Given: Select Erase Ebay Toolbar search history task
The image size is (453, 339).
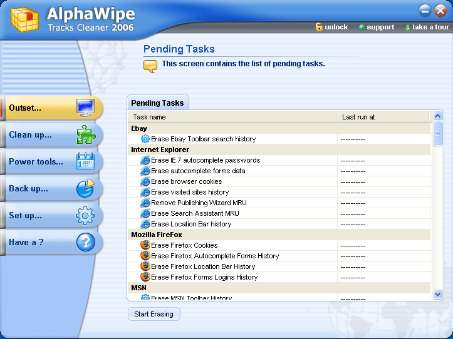Looking at the screenshot, I should pos(203,139).
